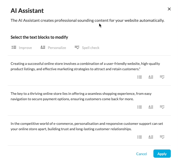Click Personalize icon for first text block

[151, 77]
